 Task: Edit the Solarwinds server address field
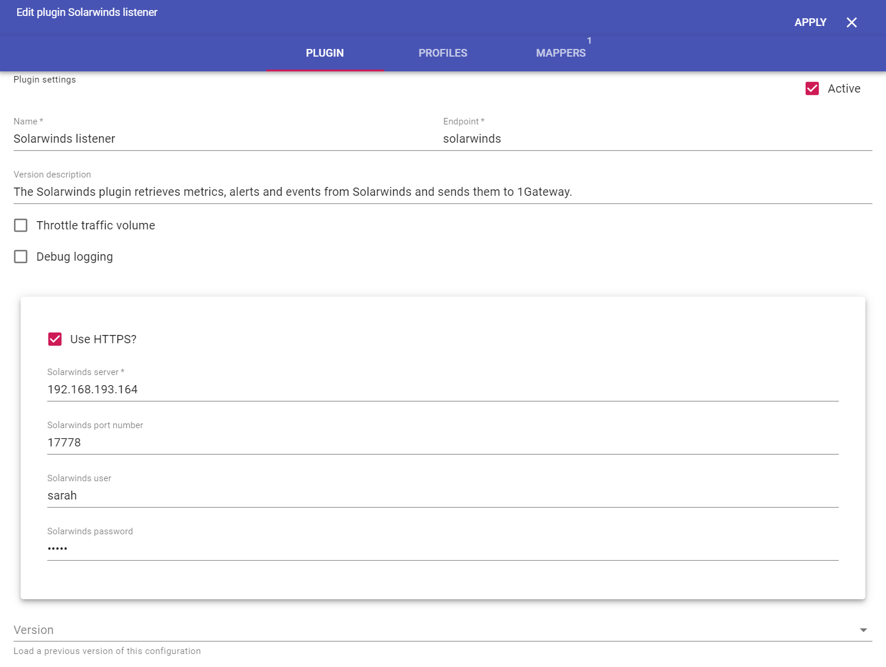(443, 389)
